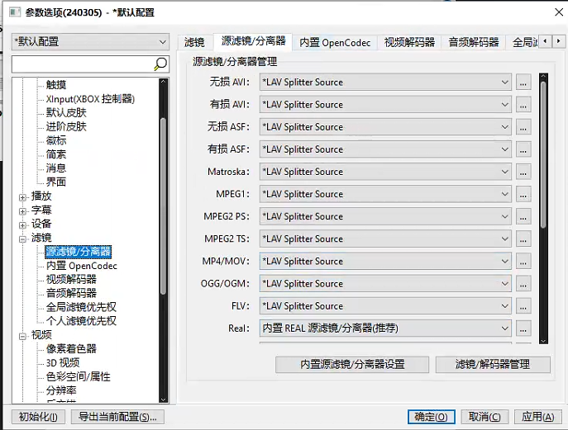Expand the 字幕 tree node
Screen dimensions: 568x430
(x=23, y=210)
